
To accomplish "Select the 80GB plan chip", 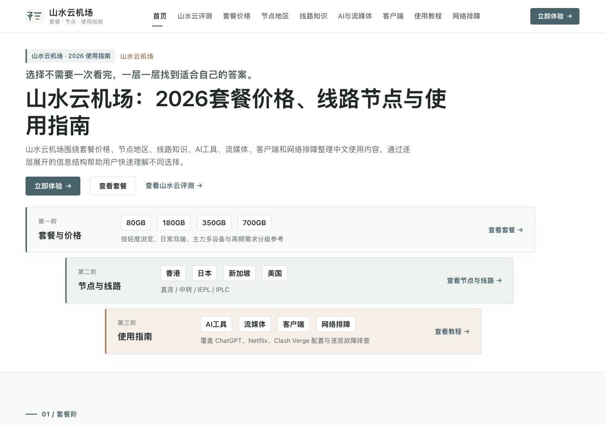I will point(136,223).
